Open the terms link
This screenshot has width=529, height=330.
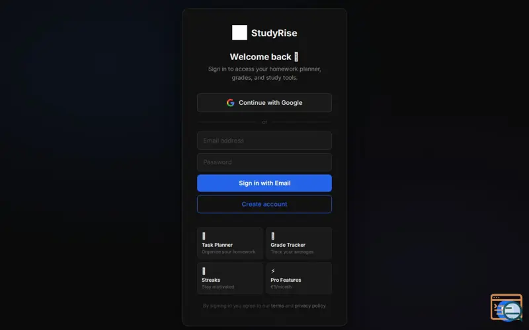coord(277,306)
